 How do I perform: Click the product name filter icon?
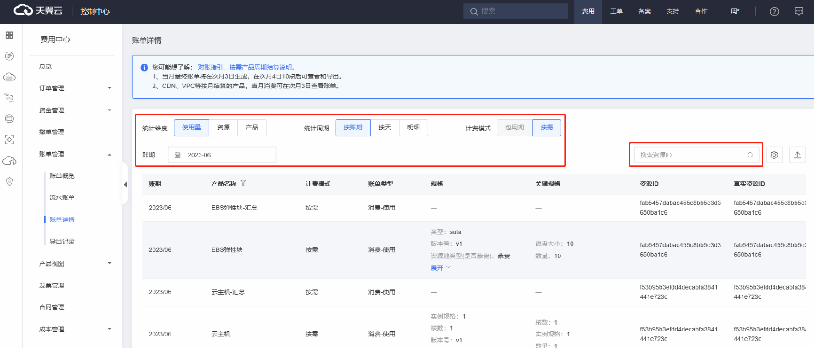click(243, 183)
